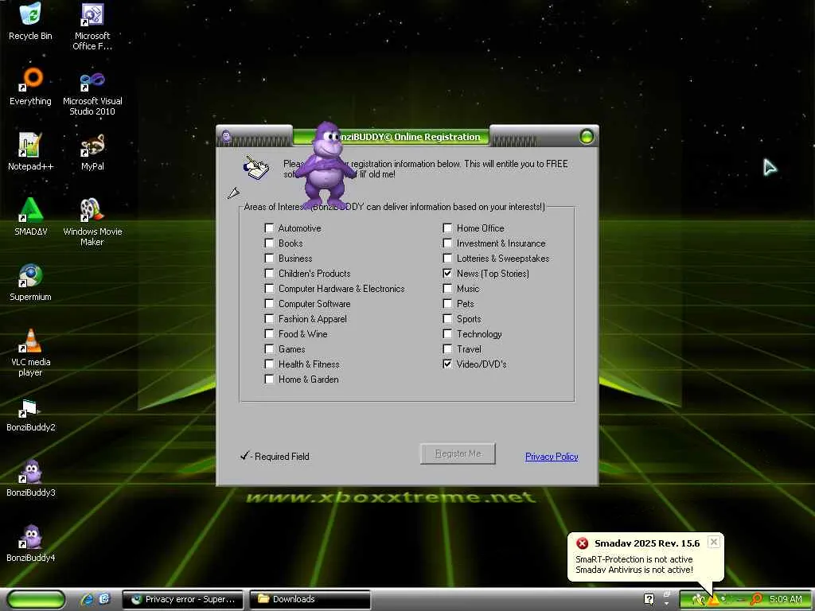815x611 pixels.
Task: Uncheck News (Top Stories) checkbox
Action: click(x=447, y=273)
